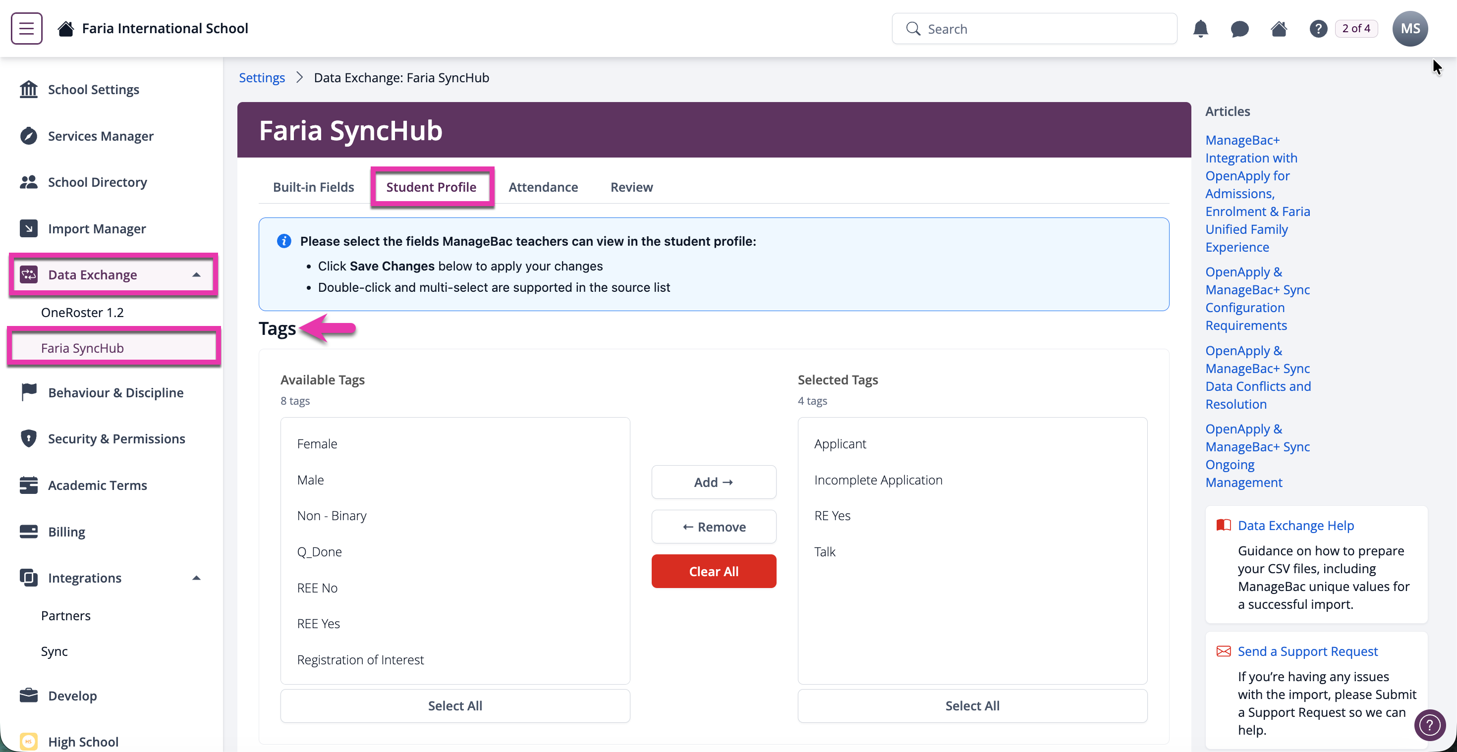Click Select All under Selected Tags
The image size is (1457, 752).
(972, 705)
